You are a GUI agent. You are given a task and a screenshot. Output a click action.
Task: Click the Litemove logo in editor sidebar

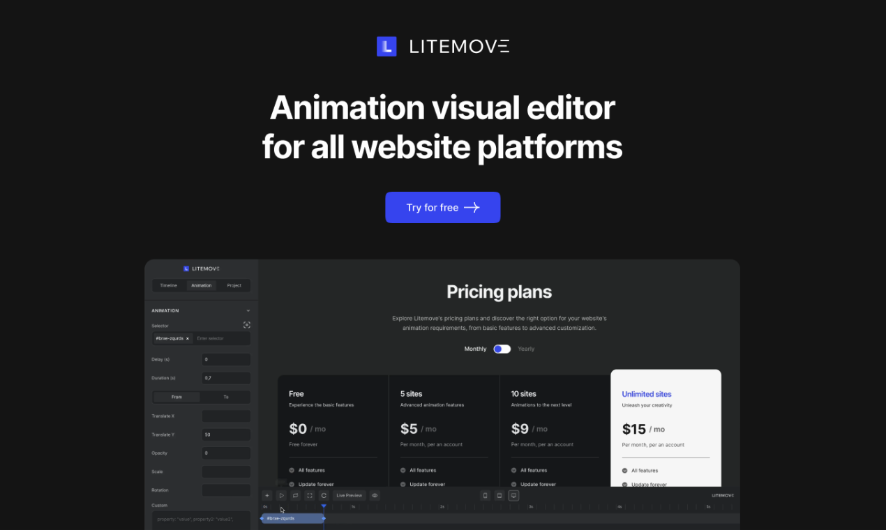(x=201, y=268)
